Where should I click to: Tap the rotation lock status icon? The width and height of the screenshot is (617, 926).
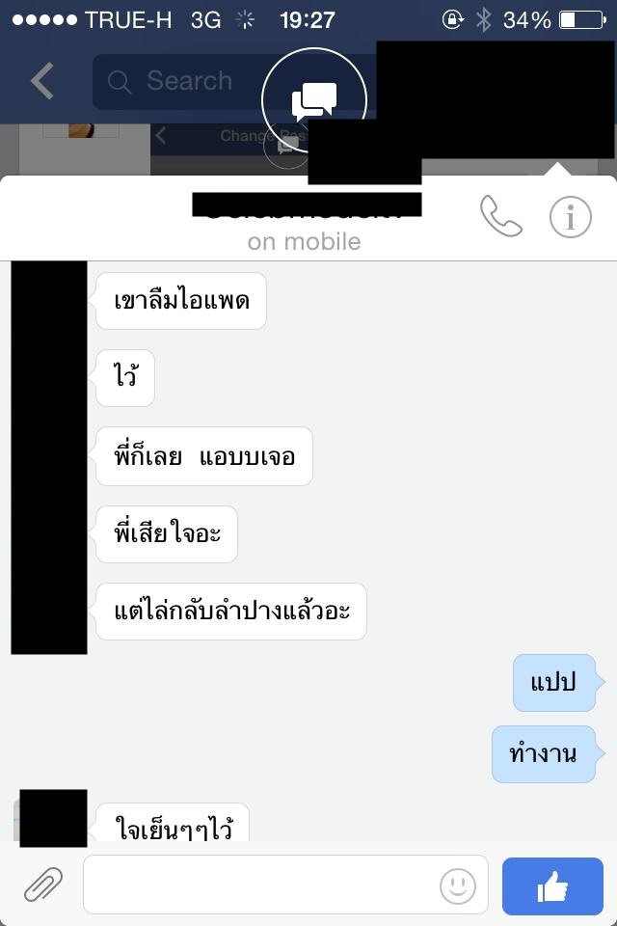click(452, 19)
